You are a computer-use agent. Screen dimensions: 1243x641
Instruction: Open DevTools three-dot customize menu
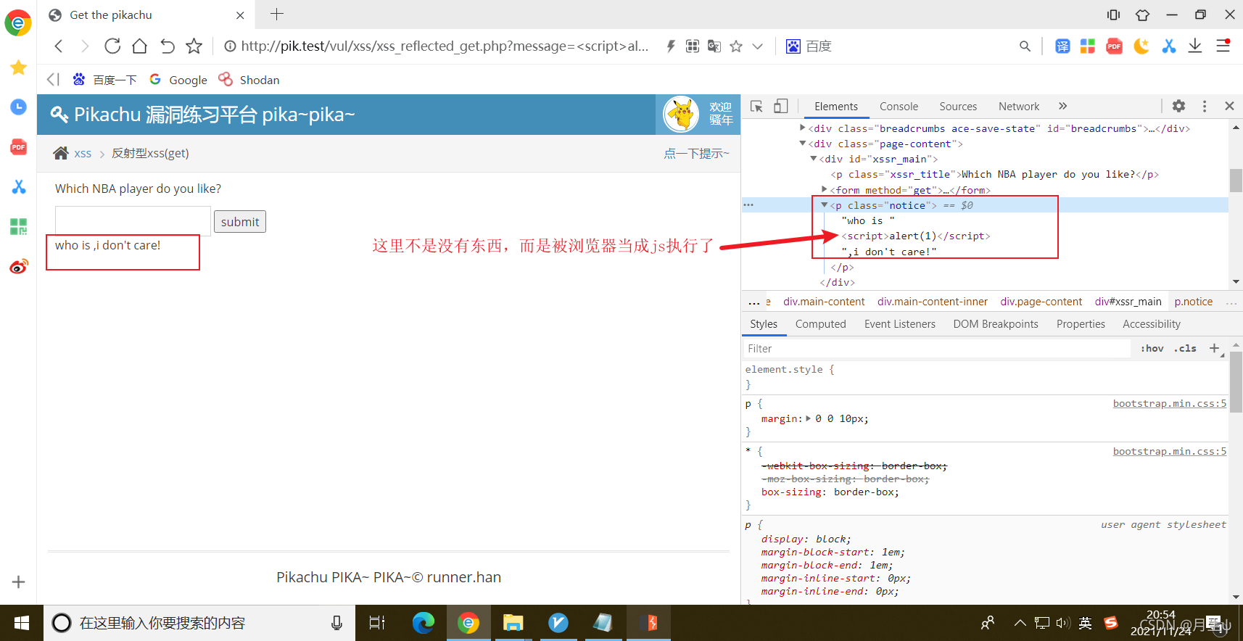(x=1205, y=106)
